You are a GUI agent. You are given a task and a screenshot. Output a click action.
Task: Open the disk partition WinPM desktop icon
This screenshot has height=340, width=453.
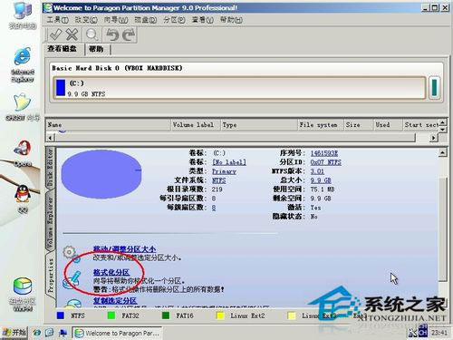coord(23,295)
